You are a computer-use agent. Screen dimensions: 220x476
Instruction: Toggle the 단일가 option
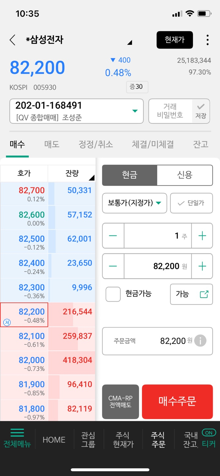coord(191,203)
